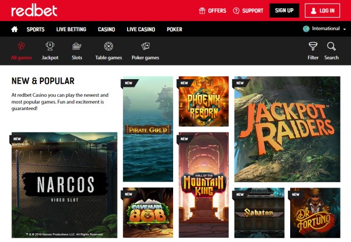This screenshot has width=351, height=242.
Task: Click the globe icon next to International
Action: click(x=306, y=29)
